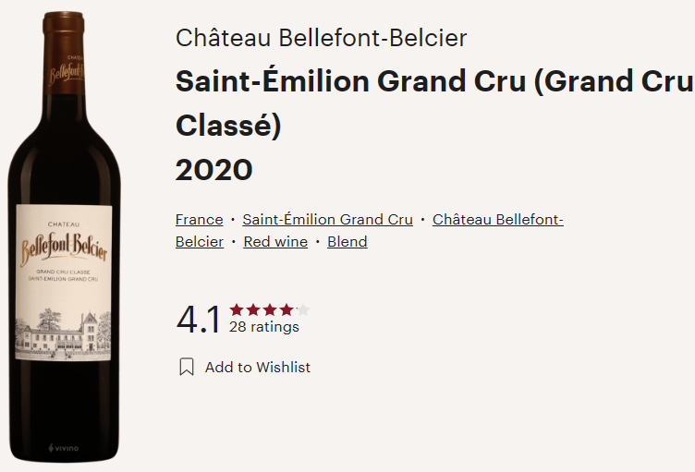The width and height of the screenshot is (695, 472).
Task: Click the fifth grey rating star
Action: (x=303, y=309)
